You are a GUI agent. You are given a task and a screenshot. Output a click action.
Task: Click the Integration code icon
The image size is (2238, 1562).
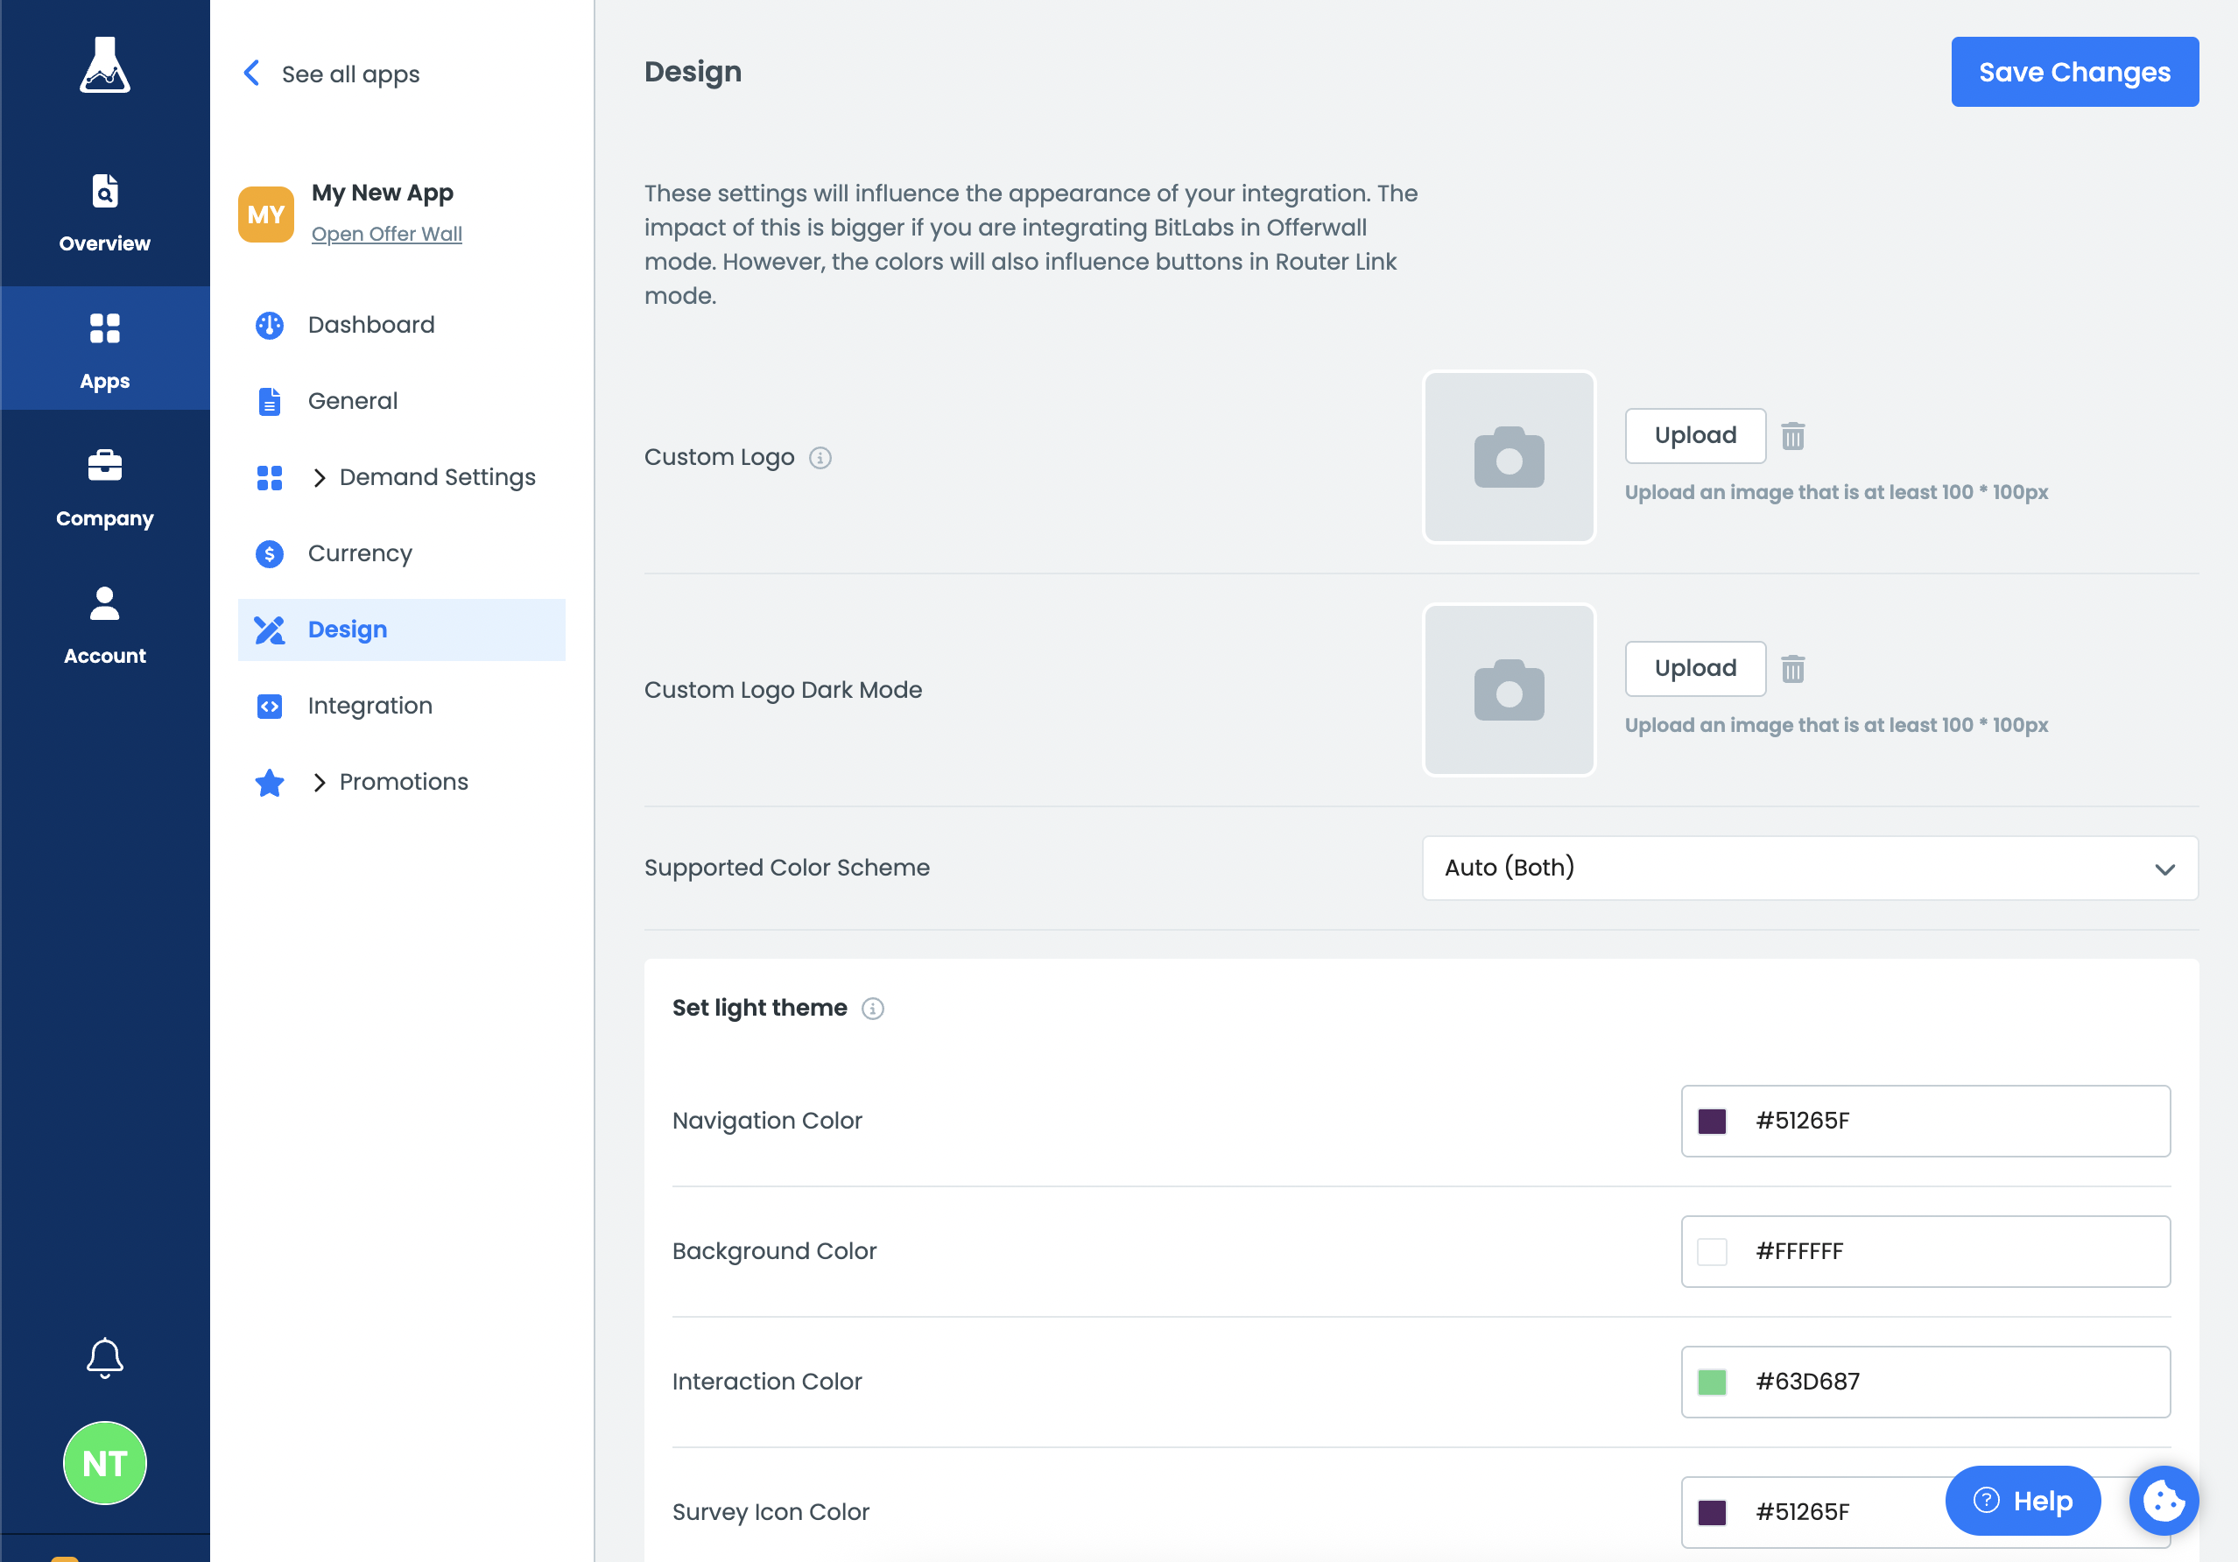[269, 707]
